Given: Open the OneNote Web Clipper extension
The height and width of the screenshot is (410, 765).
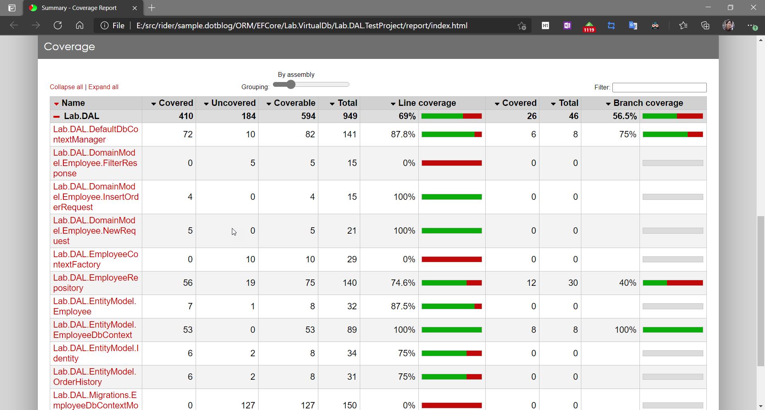Looking at the screenshot, I should [x=567, y=25].
